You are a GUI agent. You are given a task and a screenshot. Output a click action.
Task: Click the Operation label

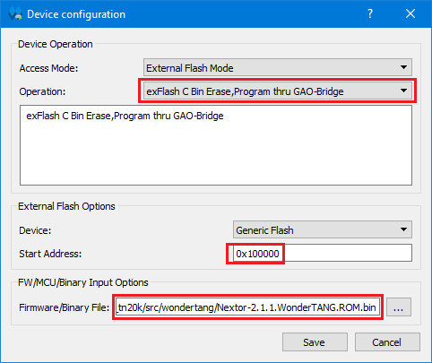(x=42, y=91)
